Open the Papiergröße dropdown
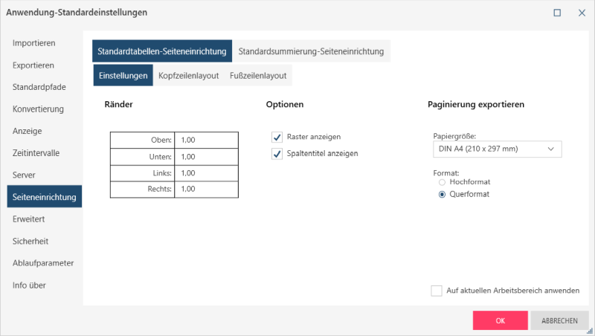 497,149
